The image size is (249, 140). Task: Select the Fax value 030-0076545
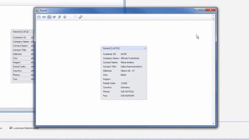click(x=127, y=96)
